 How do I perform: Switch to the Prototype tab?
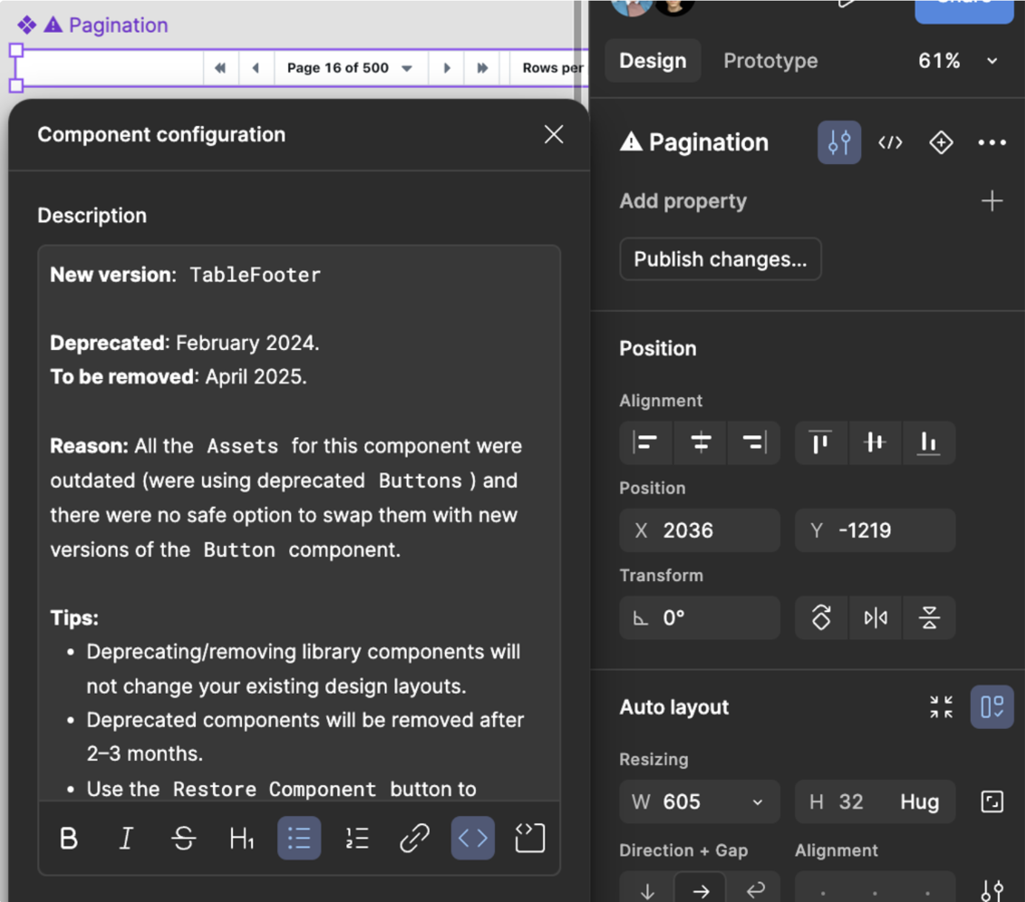pyautogui.click(x=770, y=61)
